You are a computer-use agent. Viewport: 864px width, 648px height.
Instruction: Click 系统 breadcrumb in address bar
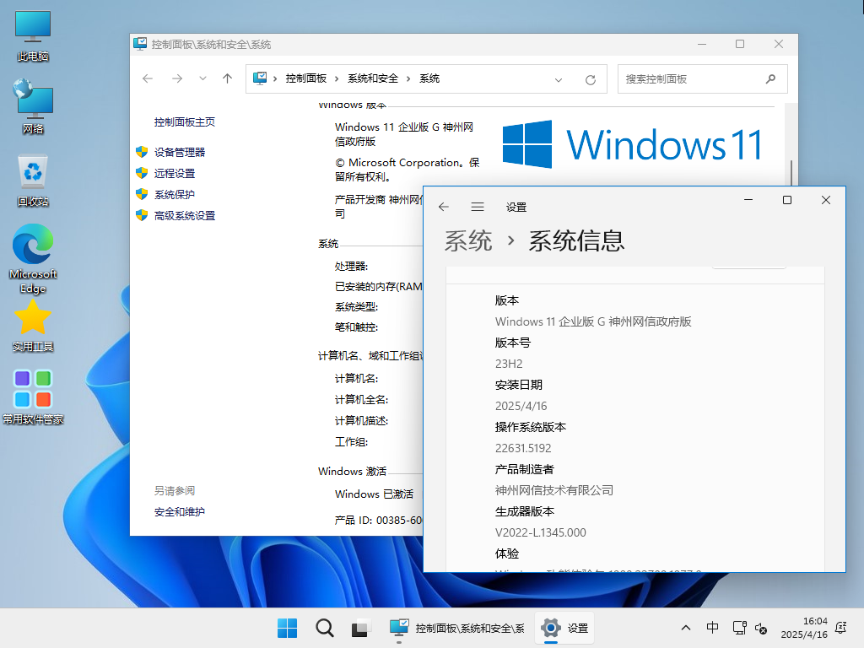429,78
